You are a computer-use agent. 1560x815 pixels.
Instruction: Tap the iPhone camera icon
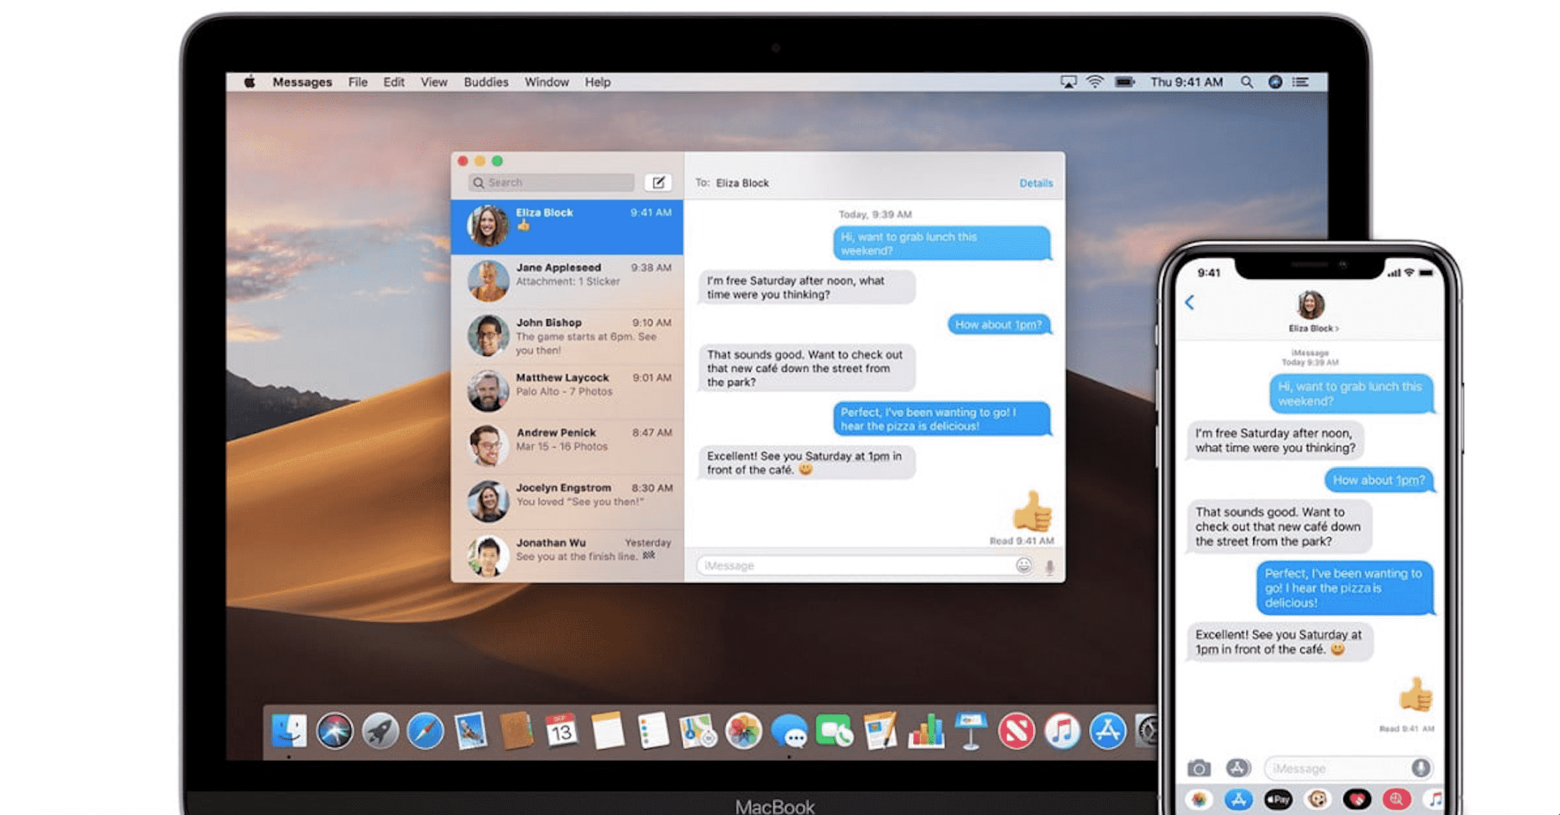[1198, 768]
